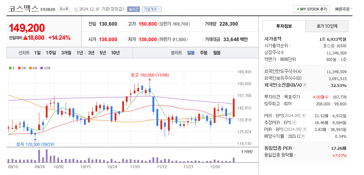Click the 09/24 date on chart axis
Viewport: 364px width, 175px height.
tap(40, 167)
